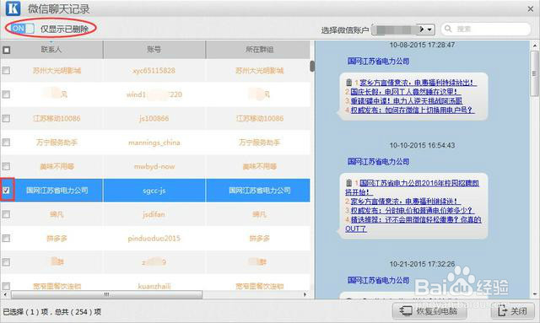Check the jsdifan row checkbox
Image resolution: width=540 pixels, height=323 pixels.
point(6,214)
